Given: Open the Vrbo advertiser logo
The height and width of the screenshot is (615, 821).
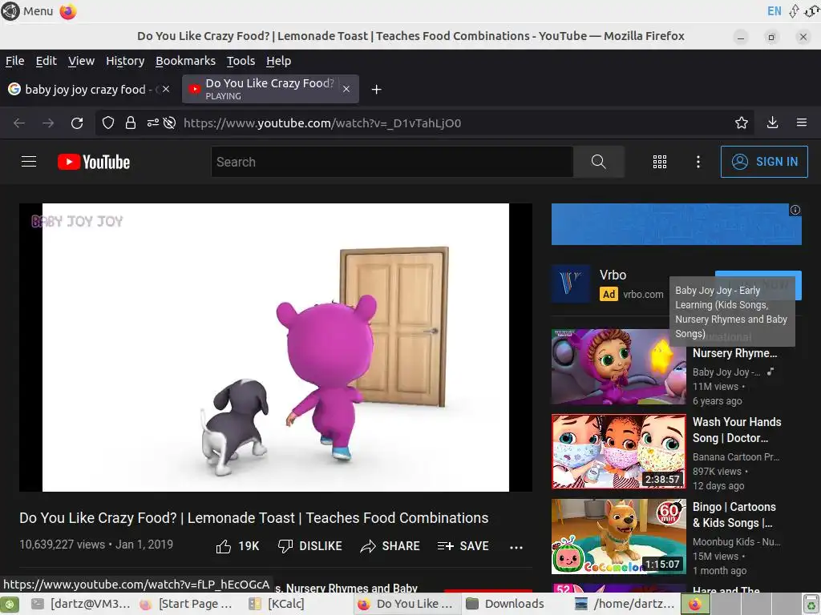Looking at the screenshot, I should tap(571, 283).
